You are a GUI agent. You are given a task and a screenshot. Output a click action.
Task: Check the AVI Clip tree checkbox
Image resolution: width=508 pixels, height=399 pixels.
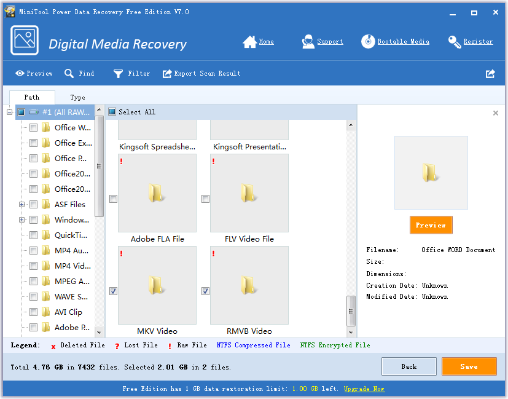(x=33, y=312)
